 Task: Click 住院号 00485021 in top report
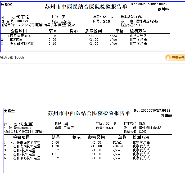tap(15, 21)
